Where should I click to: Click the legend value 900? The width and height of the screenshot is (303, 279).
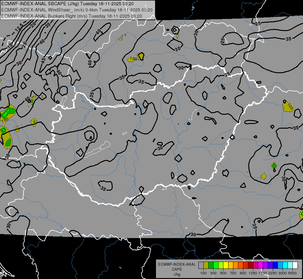tap(243, 273)
